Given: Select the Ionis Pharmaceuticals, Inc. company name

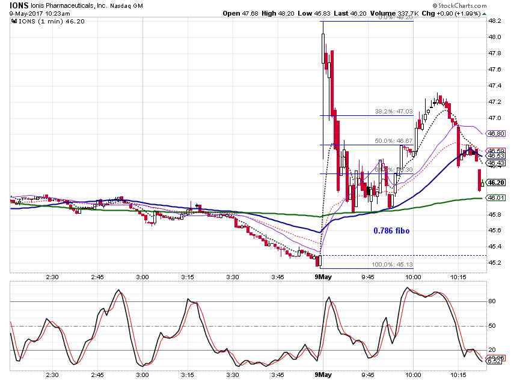Looking at the screenshot, I should point(69,5).
